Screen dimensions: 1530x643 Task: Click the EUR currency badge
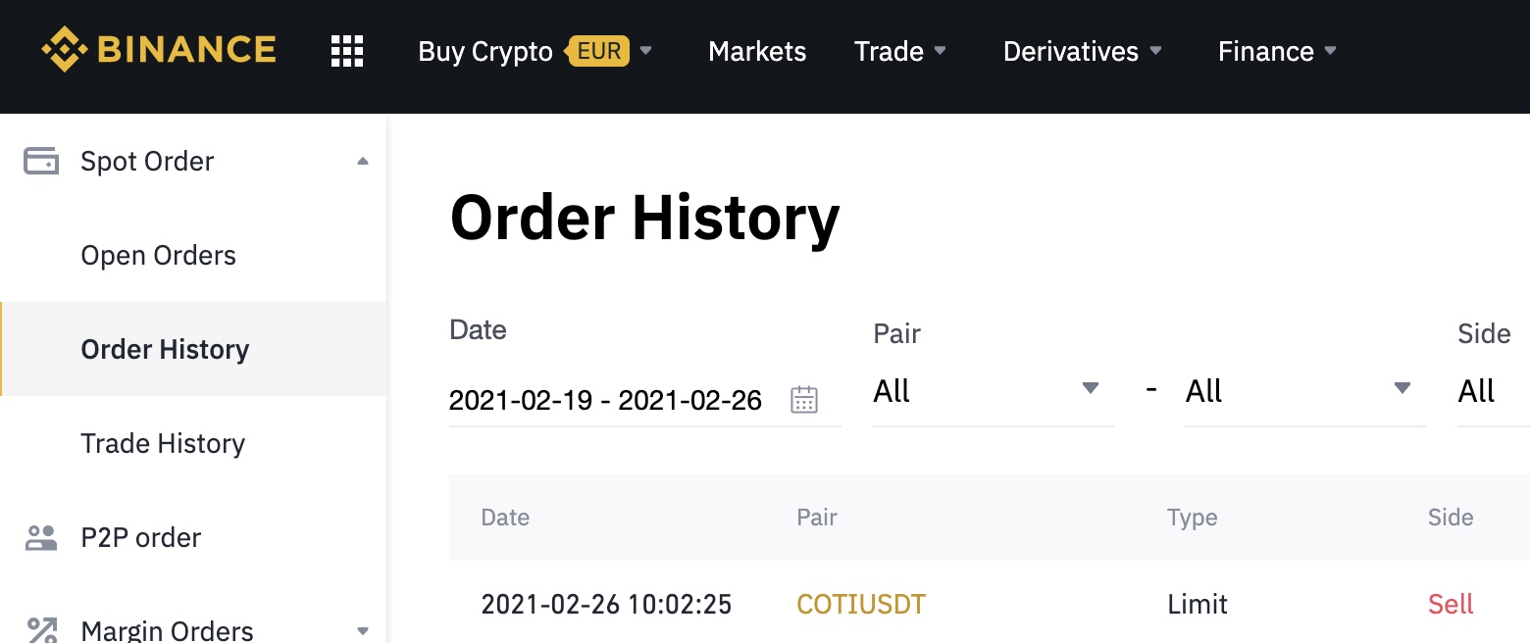coord(599,51)
